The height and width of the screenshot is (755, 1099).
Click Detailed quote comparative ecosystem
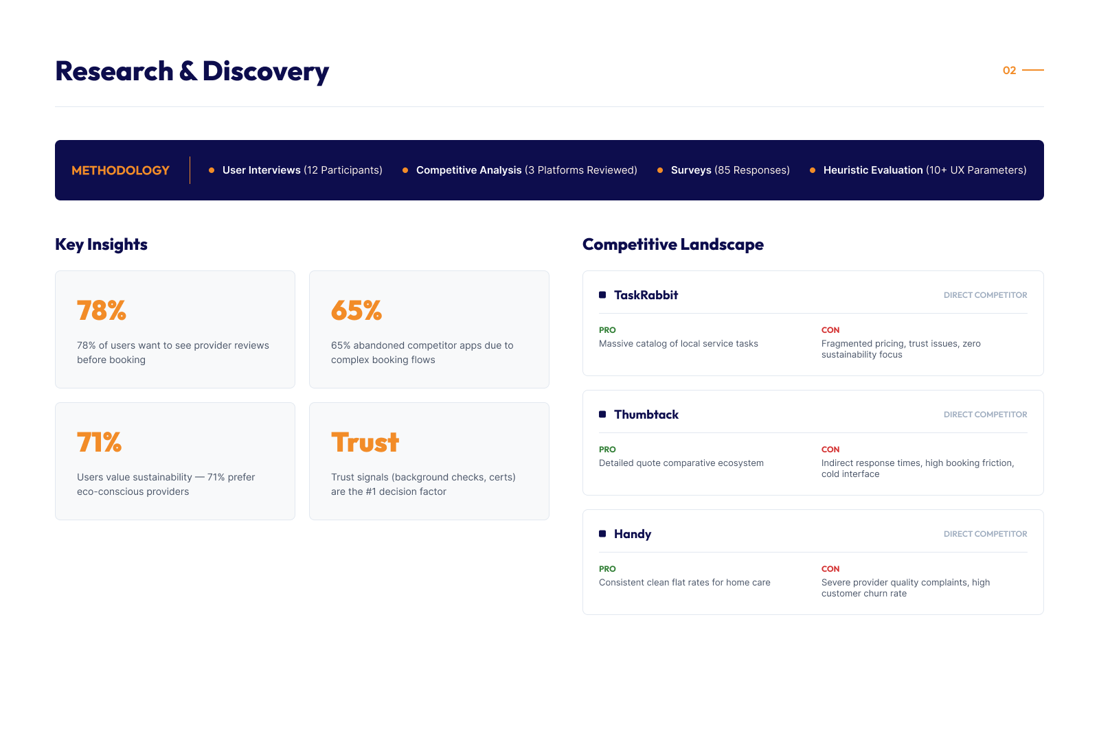pos(681,463)
